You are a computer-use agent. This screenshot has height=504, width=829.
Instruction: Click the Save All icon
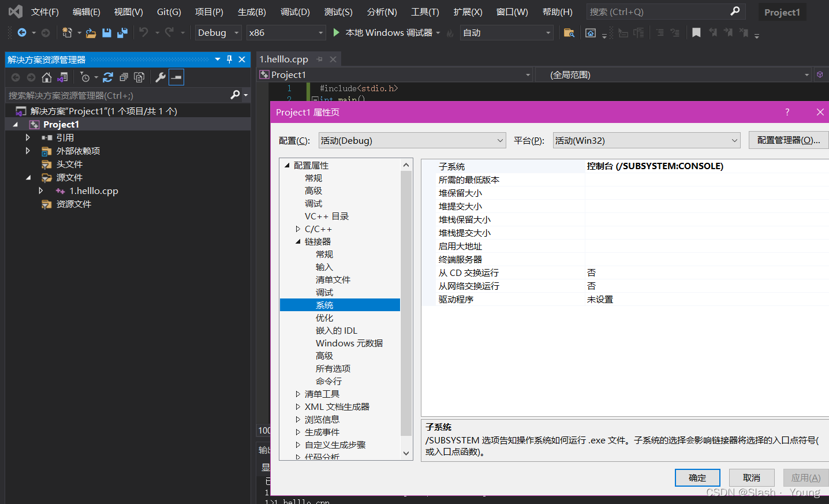122,33
